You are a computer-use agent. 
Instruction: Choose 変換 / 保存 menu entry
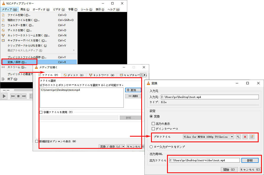(x=39, y=62)
